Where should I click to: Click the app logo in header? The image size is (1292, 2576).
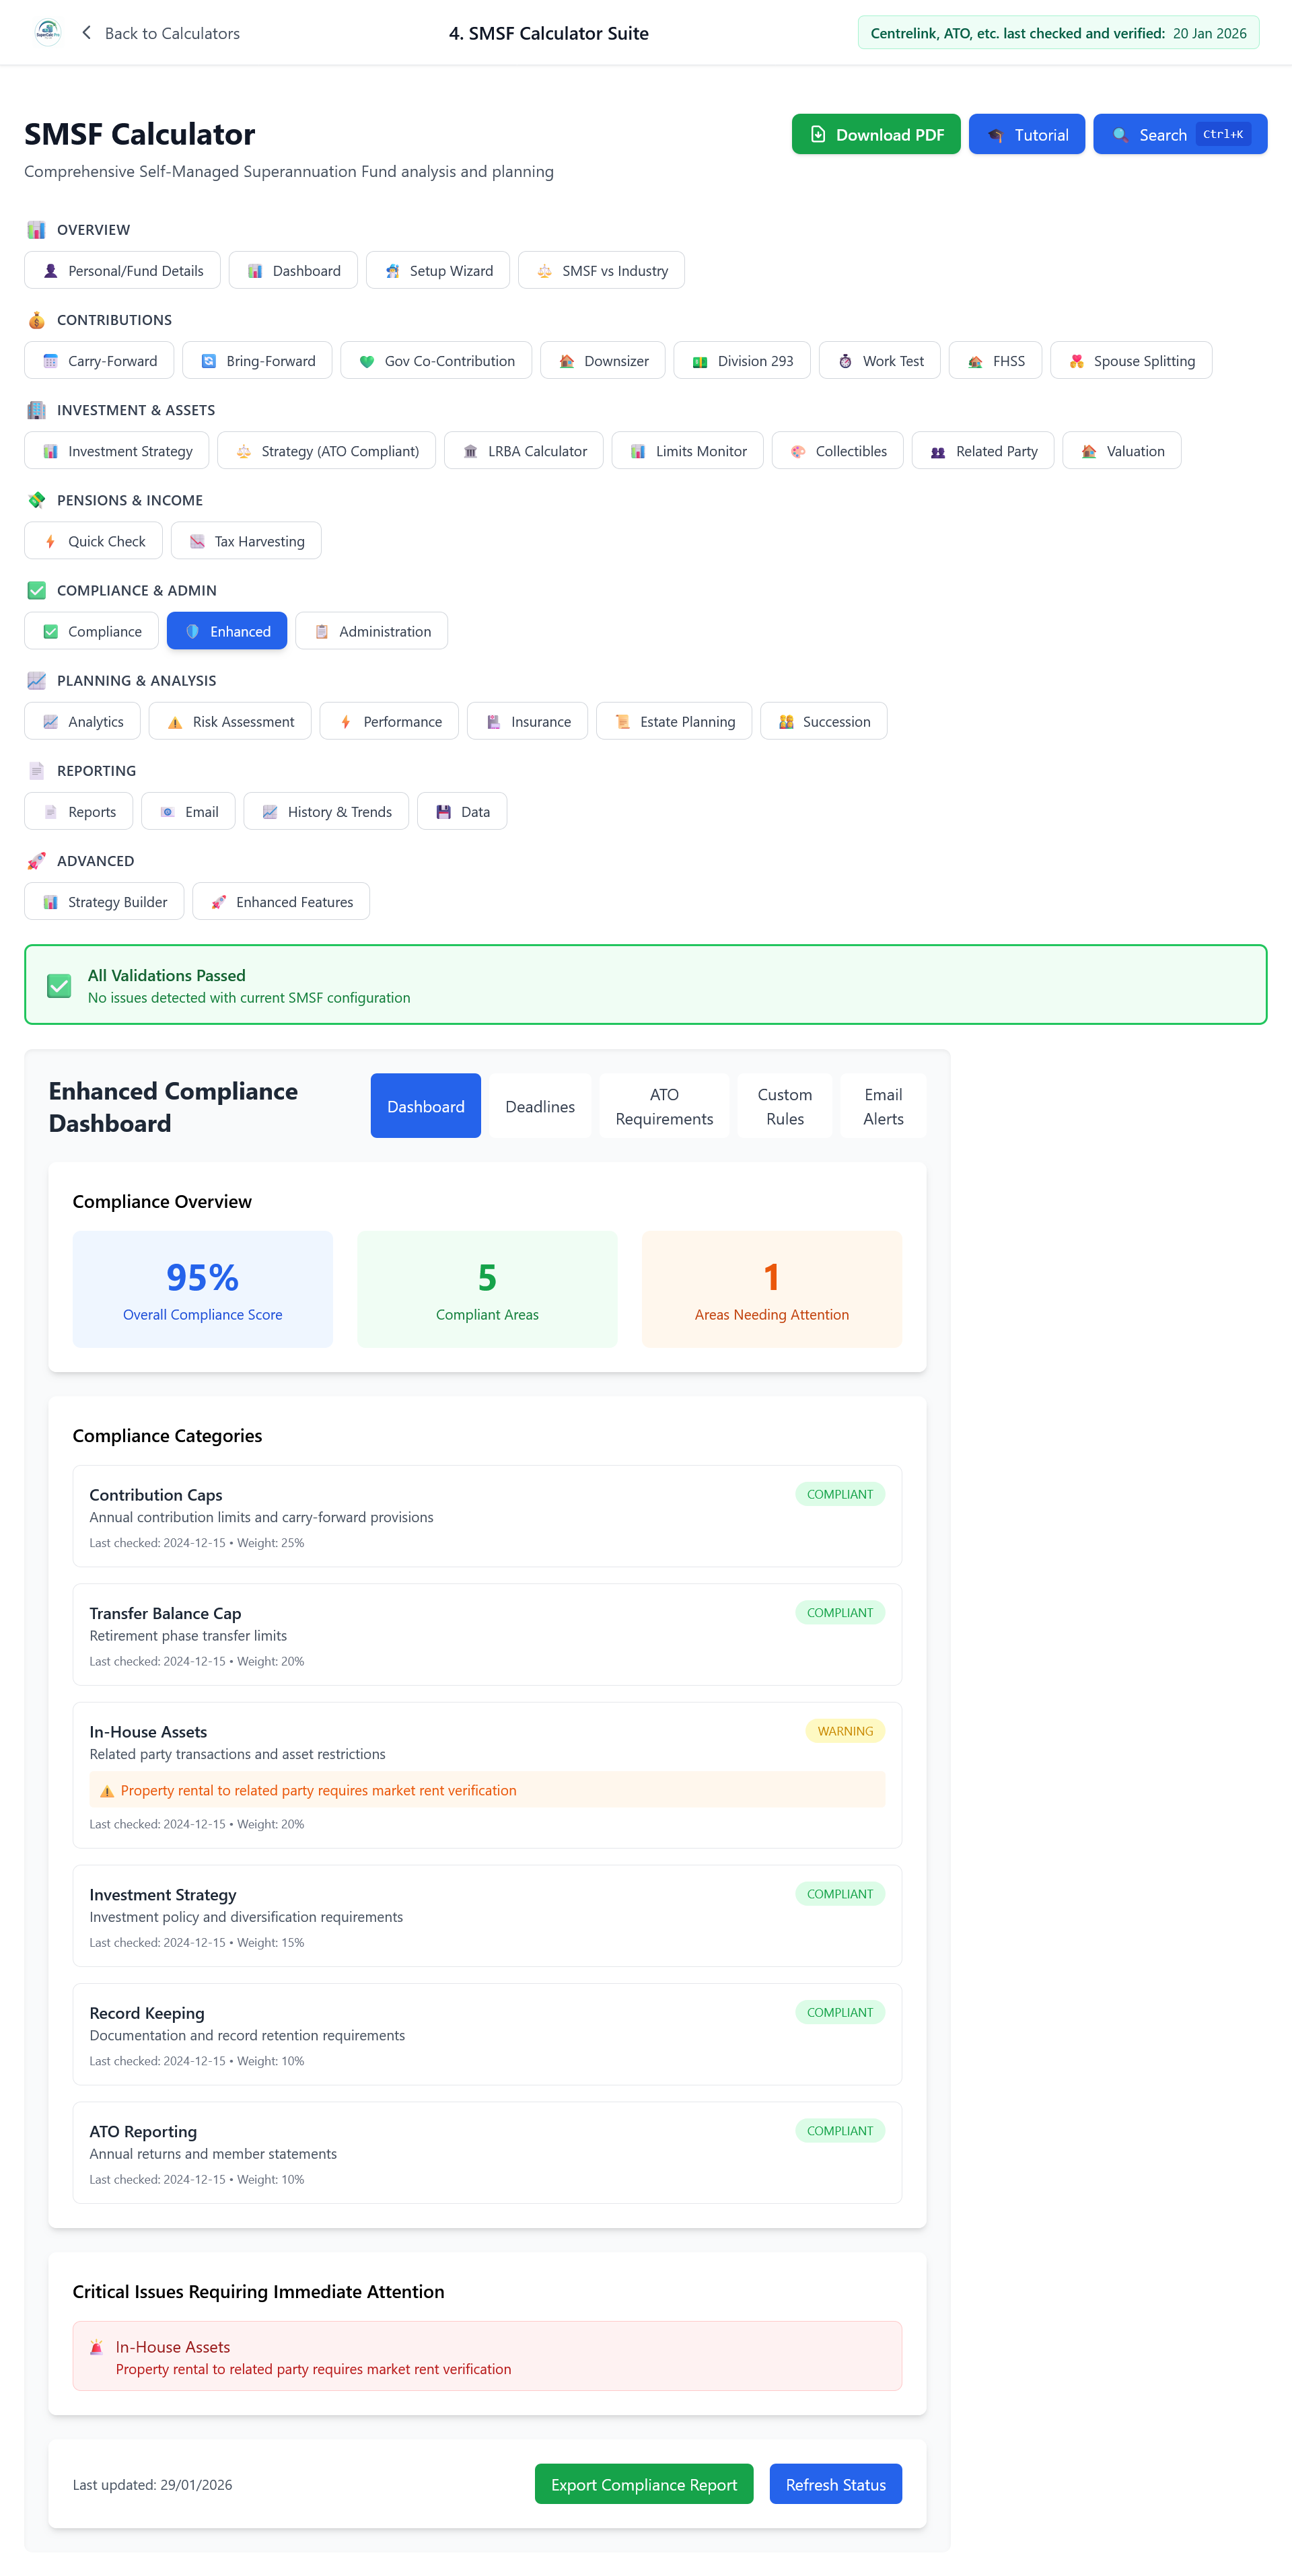[x=47, y=33]
